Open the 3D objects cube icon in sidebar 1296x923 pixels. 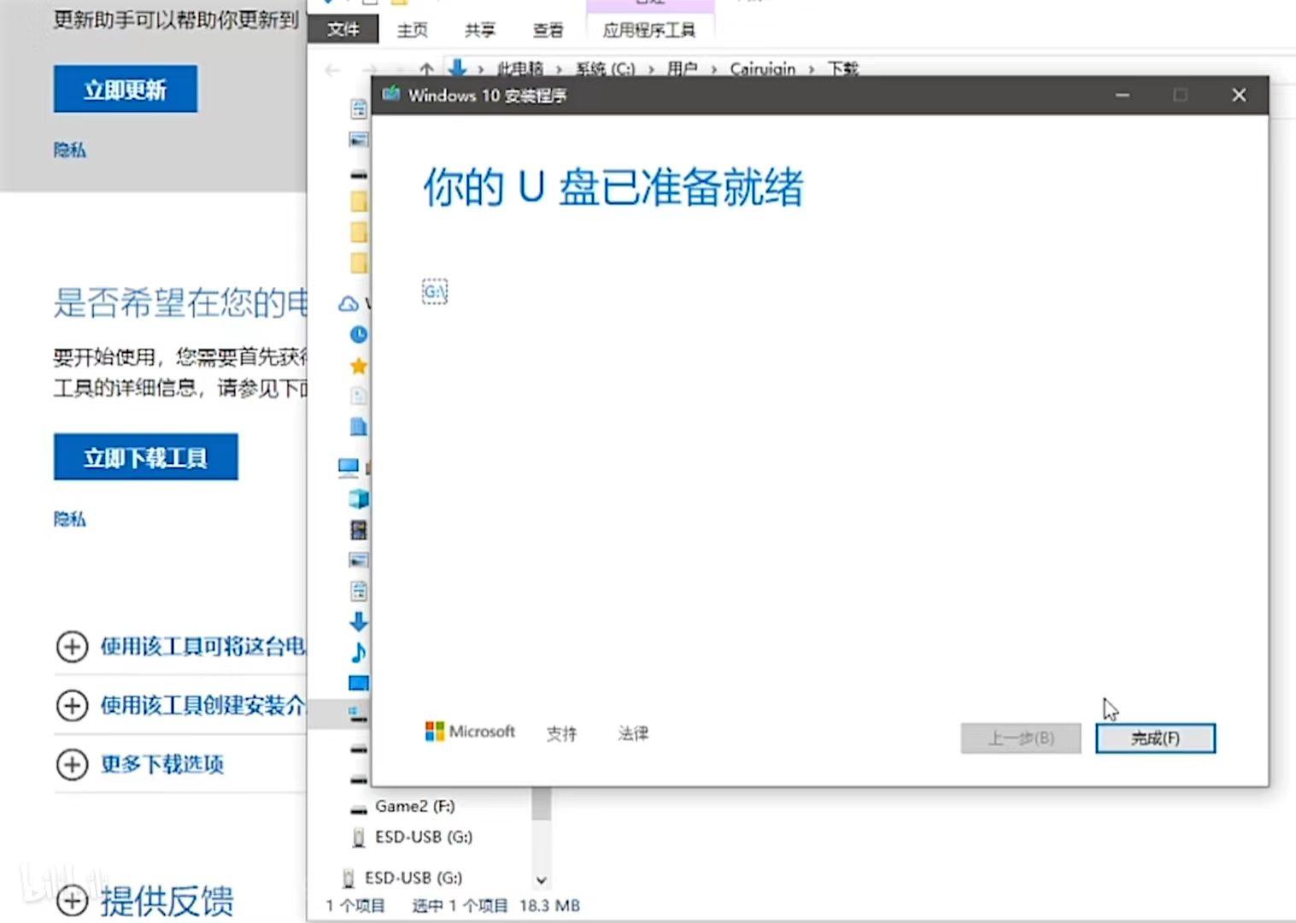pos(359,498)
